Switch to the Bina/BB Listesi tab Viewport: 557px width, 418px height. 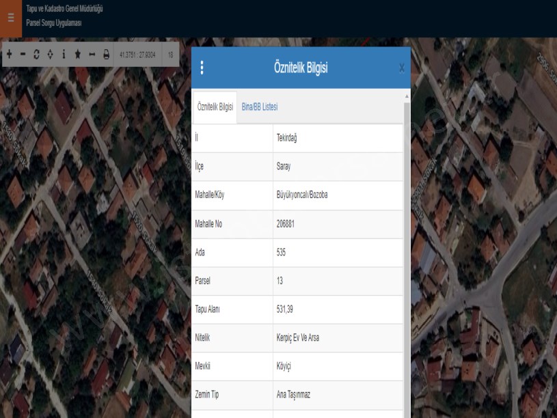coord(260,107)
